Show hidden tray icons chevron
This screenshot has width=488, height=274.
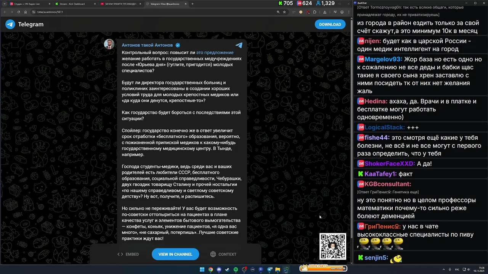(x=443, y=269)
